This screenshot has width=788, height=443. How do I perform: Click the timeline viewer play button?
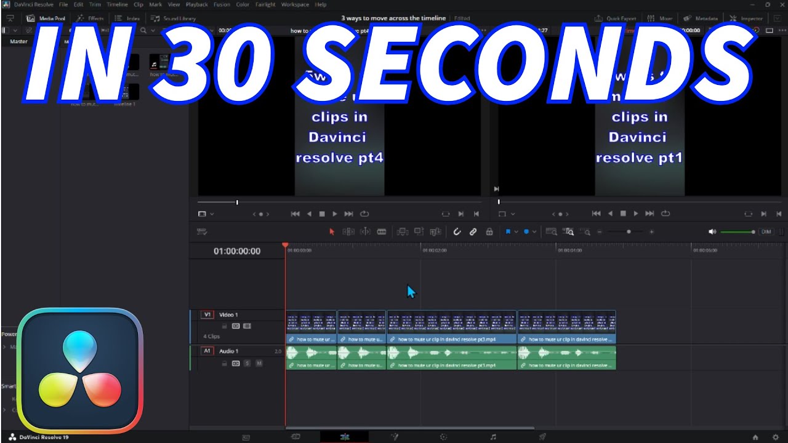(x=636, y=214)
